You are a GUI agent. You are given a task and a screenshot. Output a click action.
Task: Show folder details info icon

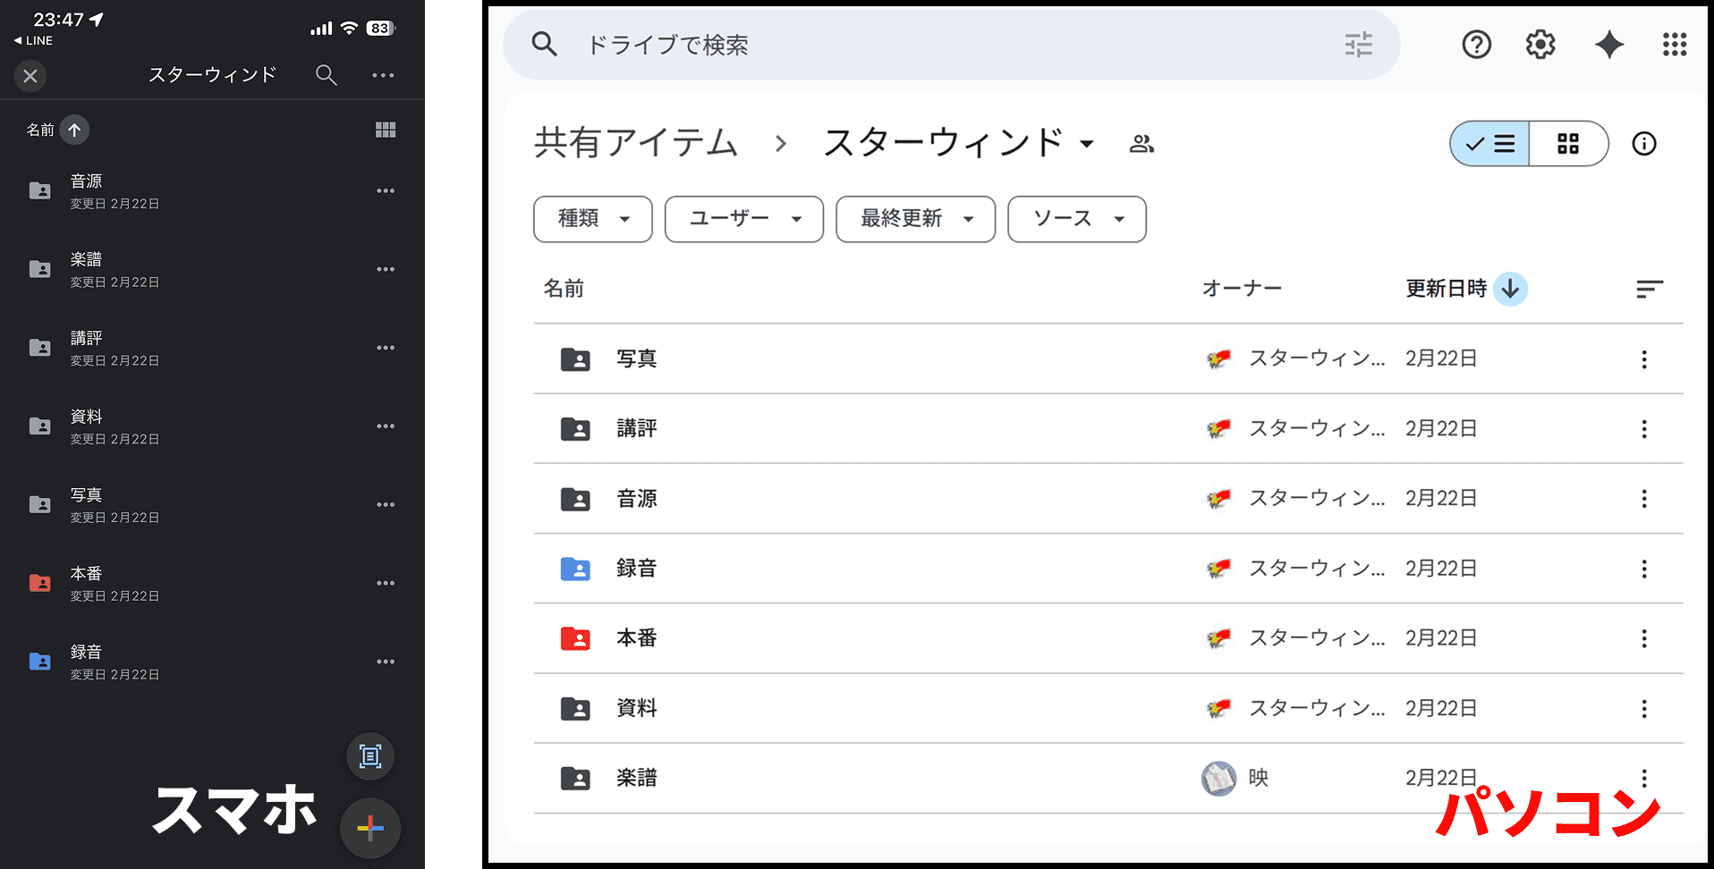1643,144
